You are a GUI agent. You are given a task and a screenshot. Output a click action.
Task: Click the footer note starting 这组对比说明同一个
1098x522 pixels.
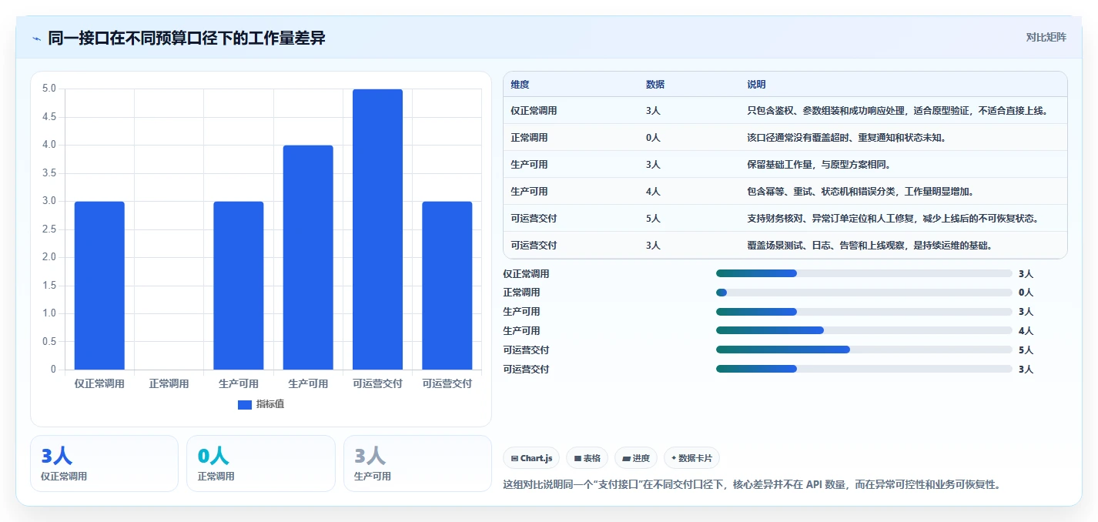pos(752,484)
